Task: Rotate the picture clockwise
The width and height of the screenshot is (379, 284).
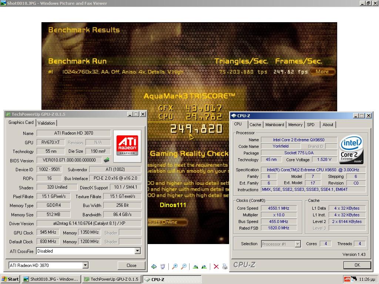Action: point(195,267)
